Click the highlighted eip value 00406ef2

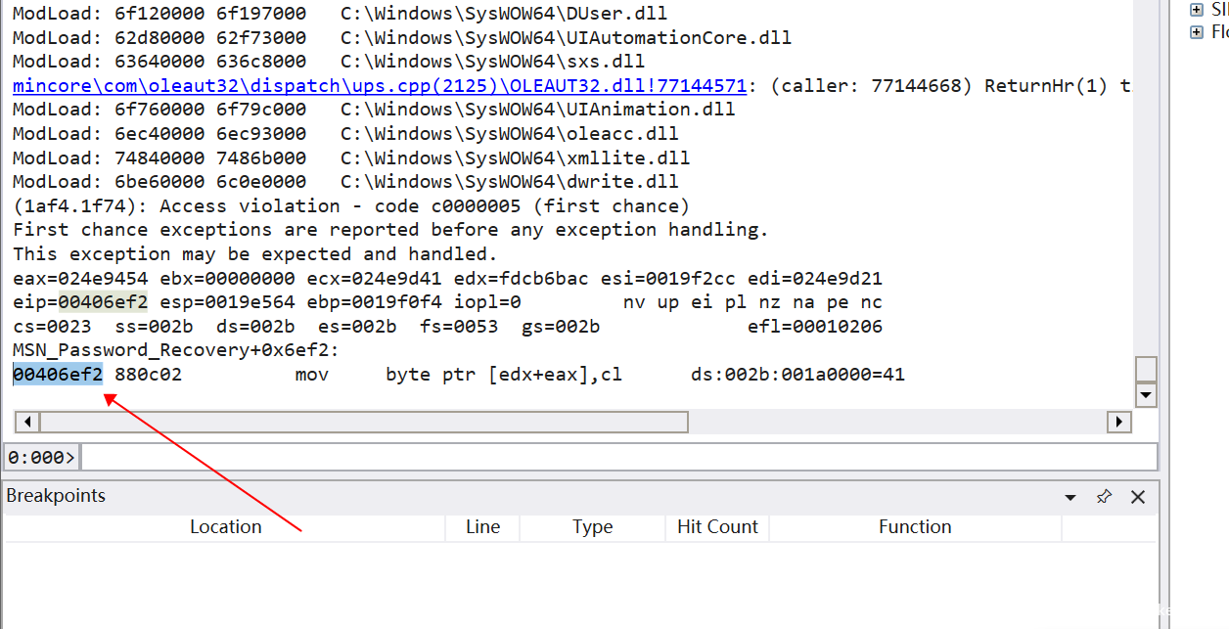coord(103,302)
